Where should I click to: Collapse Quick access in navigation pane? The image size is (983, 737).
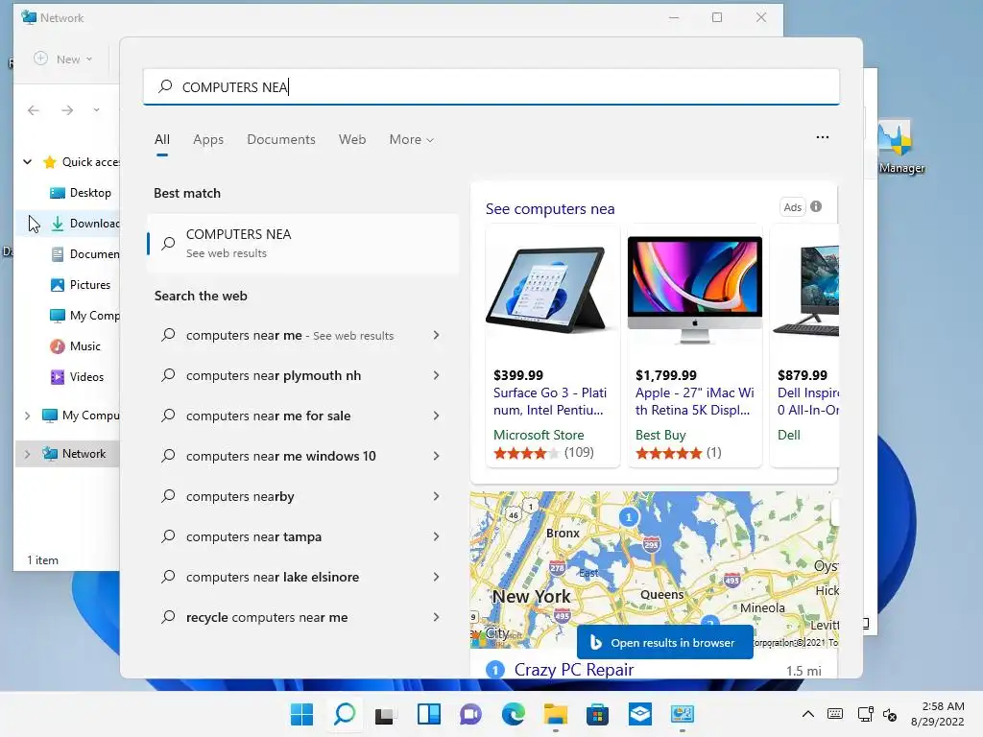[x=28, y=161]
